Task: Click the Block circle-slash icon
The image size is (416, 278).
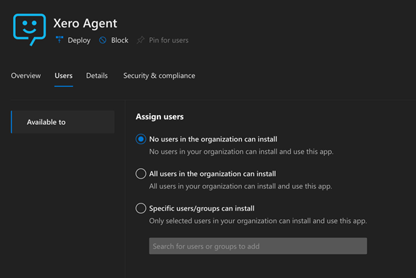Action: [x=103, y=40]
